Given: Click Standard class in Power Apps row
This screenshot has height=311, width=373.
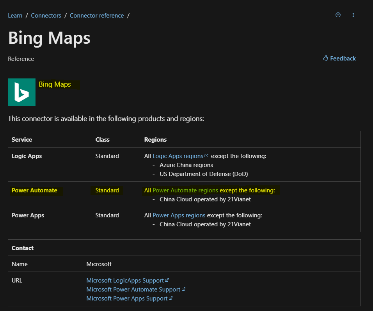Looking at the screenshot, I should click(107, 215).
